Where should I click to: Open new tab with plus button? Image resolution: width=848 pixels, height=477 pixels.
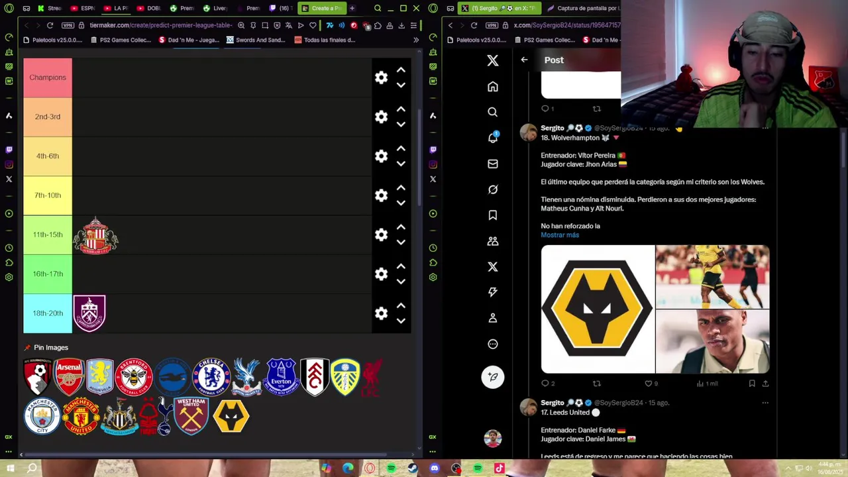pos(352,8)
